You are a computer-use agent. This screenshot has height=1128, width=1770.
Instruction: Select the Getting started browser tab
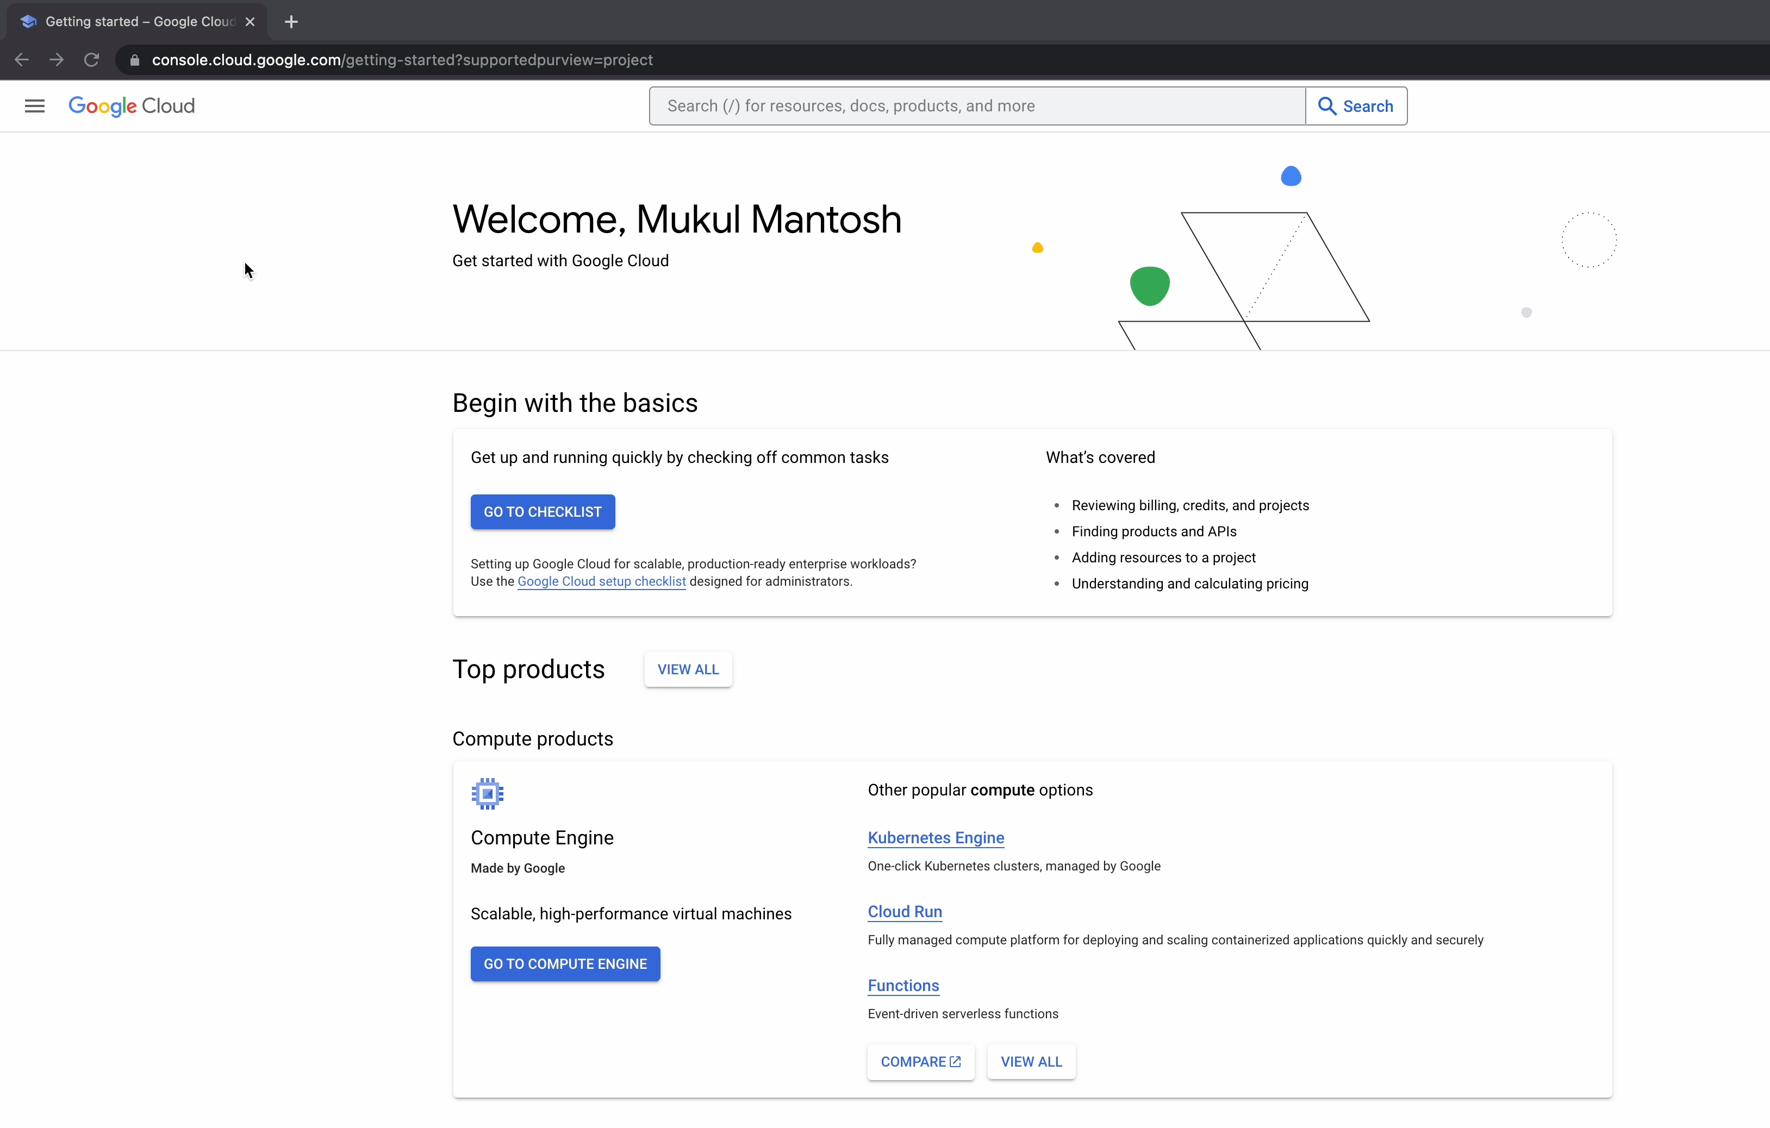click(x=132, y=21)
